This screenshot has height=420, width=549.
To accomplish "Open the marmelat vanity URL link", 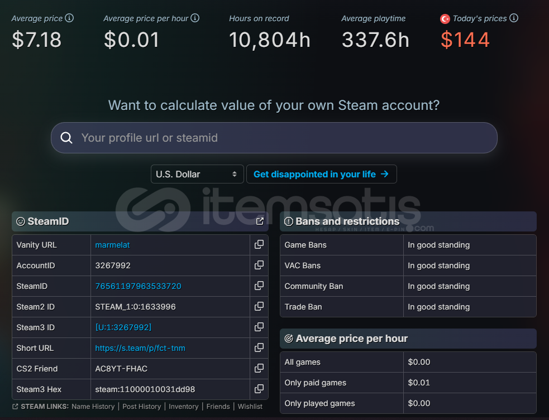I will point(112,245).
